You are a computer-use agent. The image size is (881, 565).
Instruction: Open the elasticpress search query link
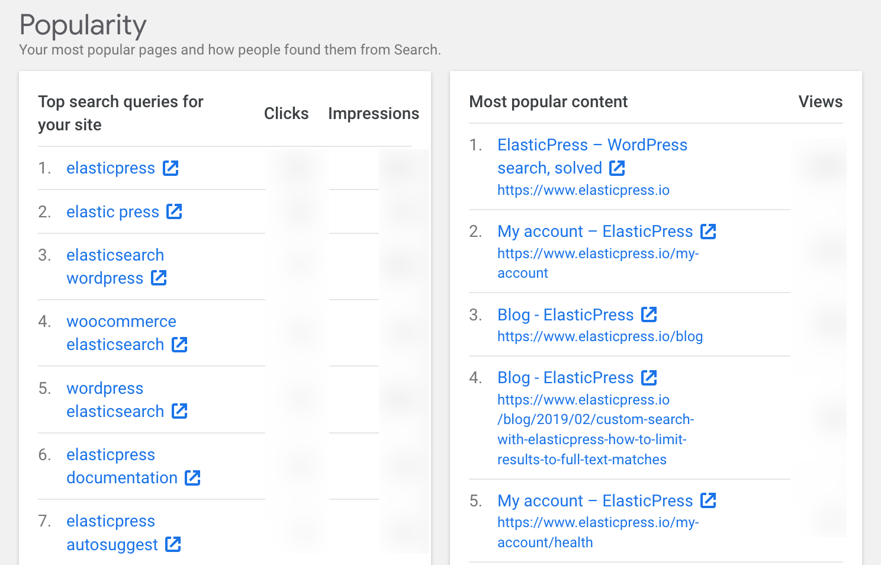point(111,168)
